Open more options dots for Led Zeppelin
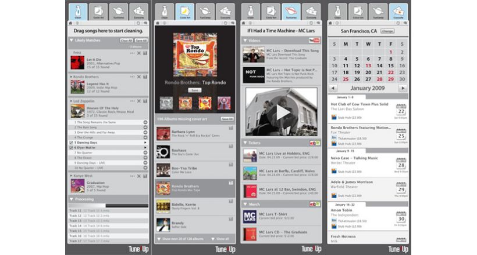Image resolution: width=477 pixels, height=255 pixels. coord(132,101)
